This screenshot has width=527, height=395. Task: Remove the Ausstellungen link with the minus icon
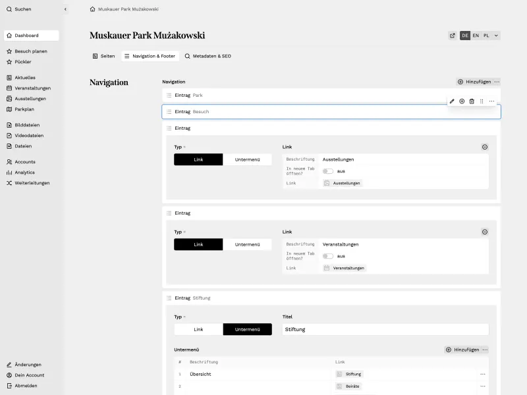pyautogui.click(x=485, y=147)
